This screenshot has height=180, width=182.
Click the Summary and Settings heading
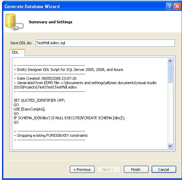point(51,22)
